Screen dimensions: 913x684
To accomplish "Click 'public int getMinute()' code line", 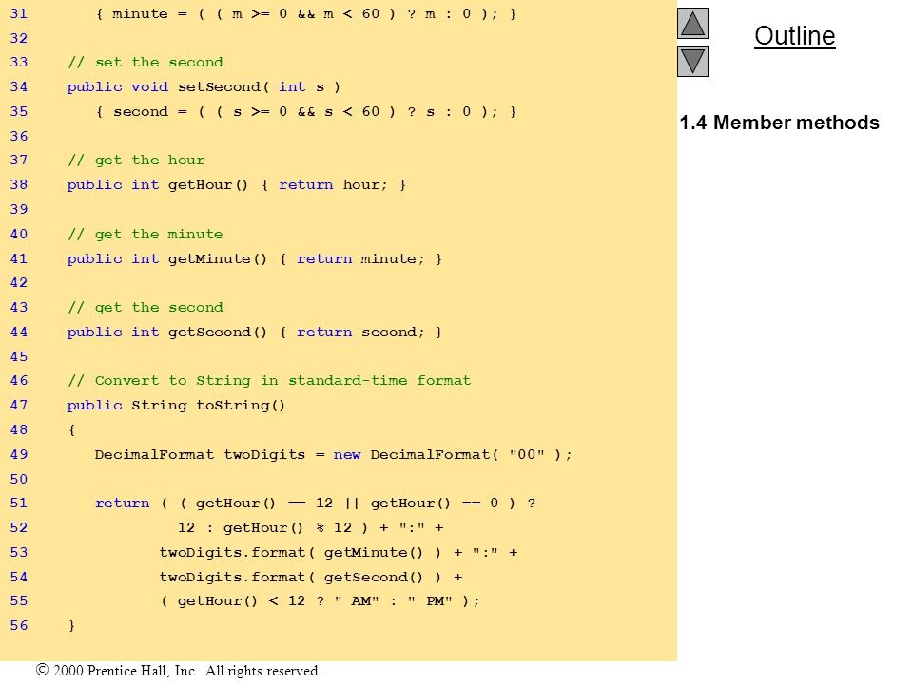I will (x=255, y=258).
